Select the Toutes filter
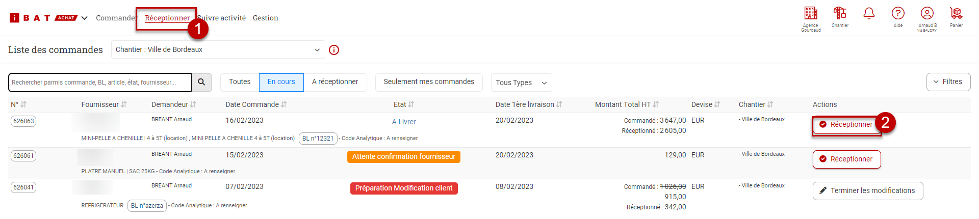The width and height of the screenshot is (979, 219). tap(240, 82)
